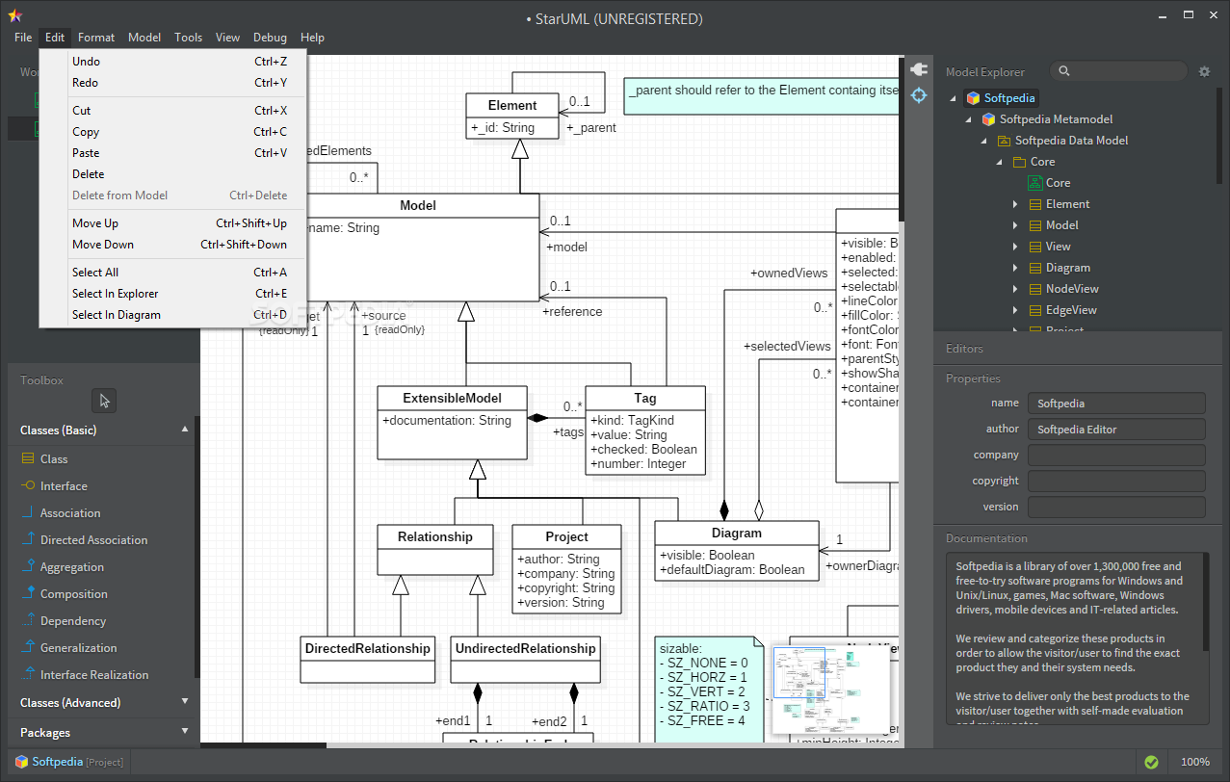Open the View menu

227,38
